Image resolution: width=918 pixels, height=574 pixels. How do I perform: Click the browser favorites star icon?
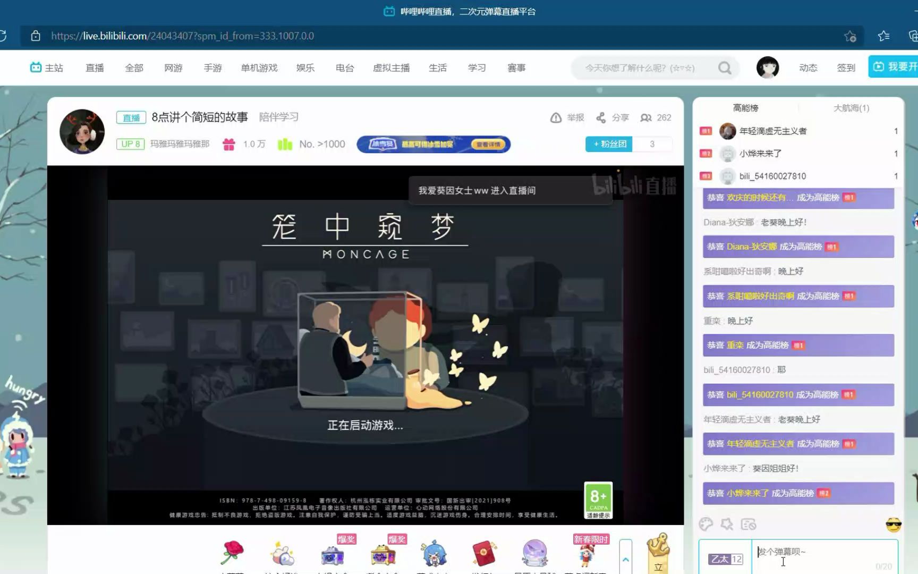(883, 36)
